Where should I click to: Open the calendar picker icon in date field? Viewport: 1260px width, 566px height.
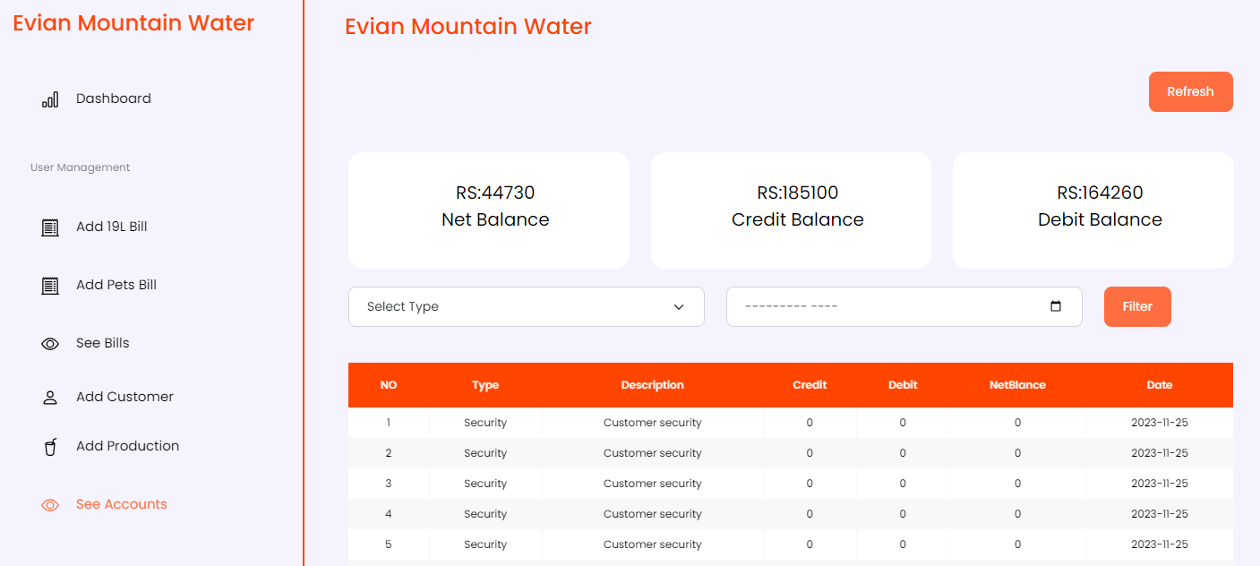pyautogui.click(x=1055, y=306)
